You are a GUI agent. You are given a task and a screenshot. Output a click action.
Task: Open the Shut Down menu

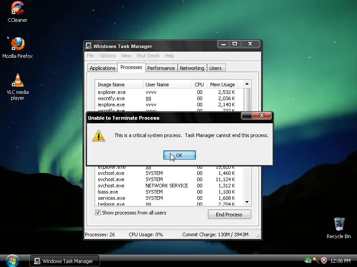point(148,56)
